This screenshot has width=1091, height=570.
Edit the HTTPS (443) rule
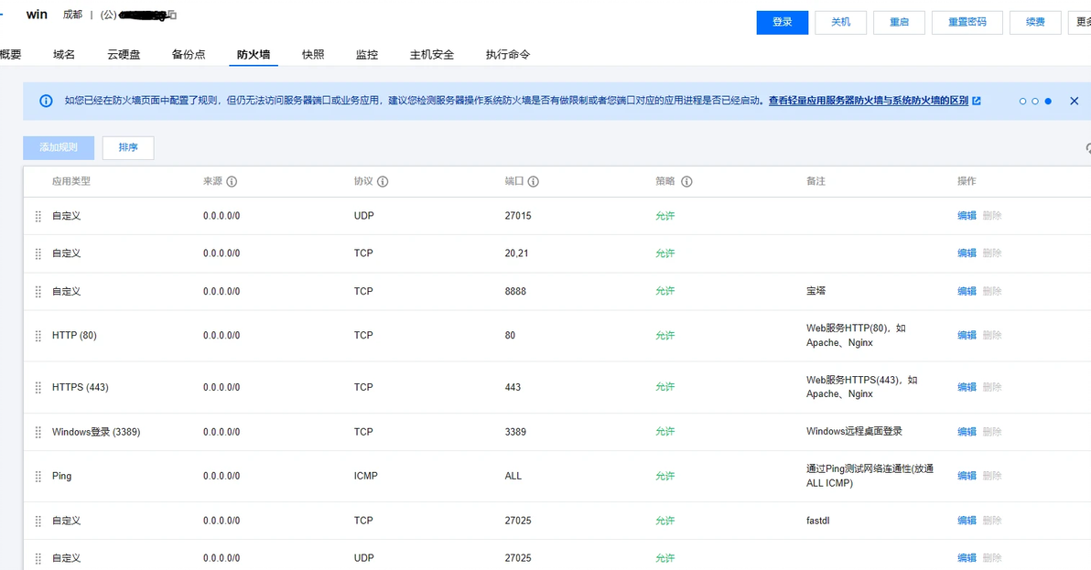[967, 387]
